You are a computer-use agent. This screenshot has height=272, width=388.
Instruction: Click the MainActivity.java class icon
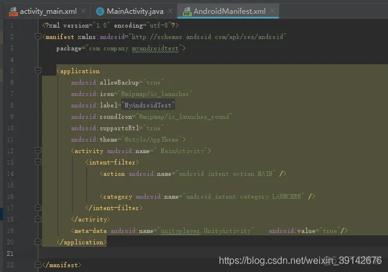100,11
